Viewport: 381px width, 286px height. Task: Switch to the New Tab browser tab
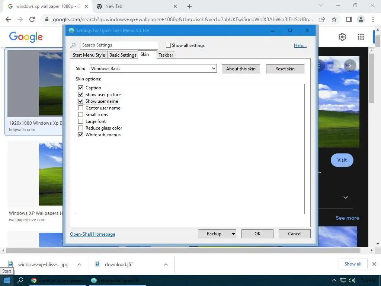[x=137, y=6]
